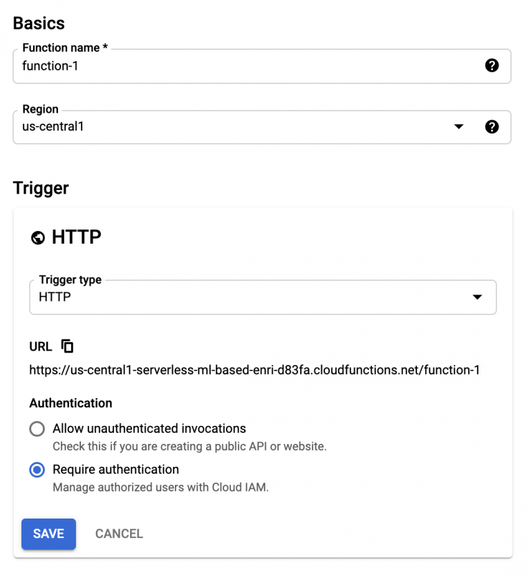Click the dropdown arrow on Trigger type

point(477,297)
